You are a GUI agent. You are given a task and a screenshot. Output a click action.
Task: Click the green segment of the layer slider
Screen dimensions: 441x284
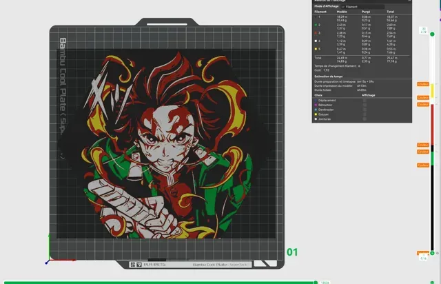coord(432,159)
